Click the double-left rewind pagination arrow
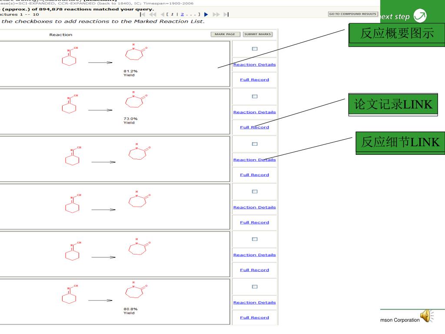The width and height of the screenshot is (445, 334). pyautogui.click(x=153, y=14)
